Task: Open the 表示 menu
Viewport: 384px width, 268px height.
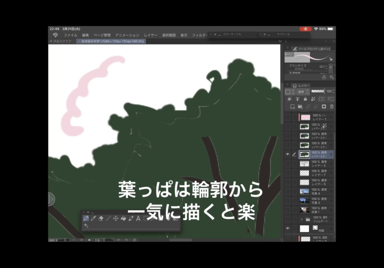Action: [x=184, y=35]
